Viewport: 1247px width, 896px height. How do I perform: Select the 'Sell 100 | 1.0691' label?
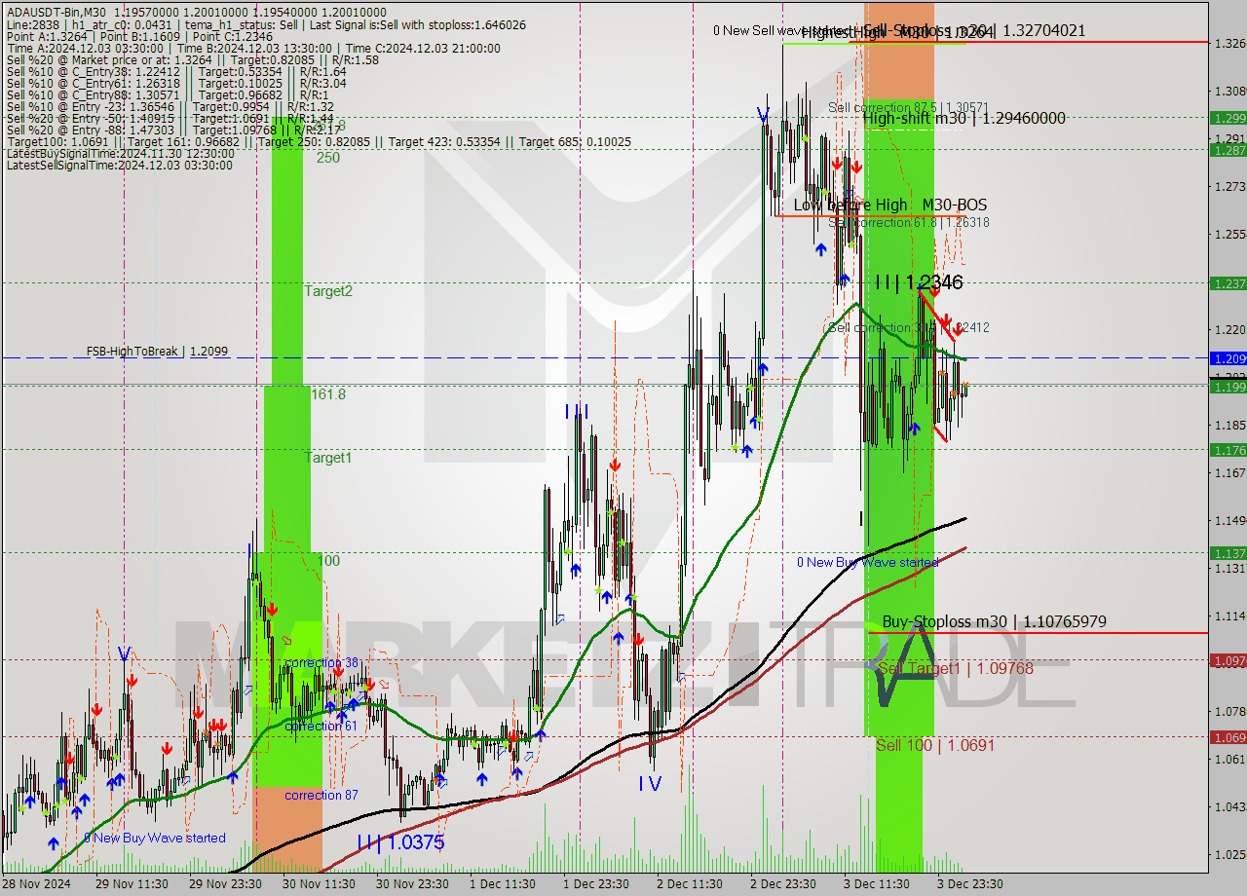pyautogui.click(x=935, y=745)
